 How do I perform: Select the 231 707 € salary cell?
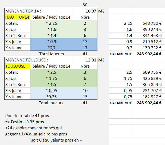[148, 90]
